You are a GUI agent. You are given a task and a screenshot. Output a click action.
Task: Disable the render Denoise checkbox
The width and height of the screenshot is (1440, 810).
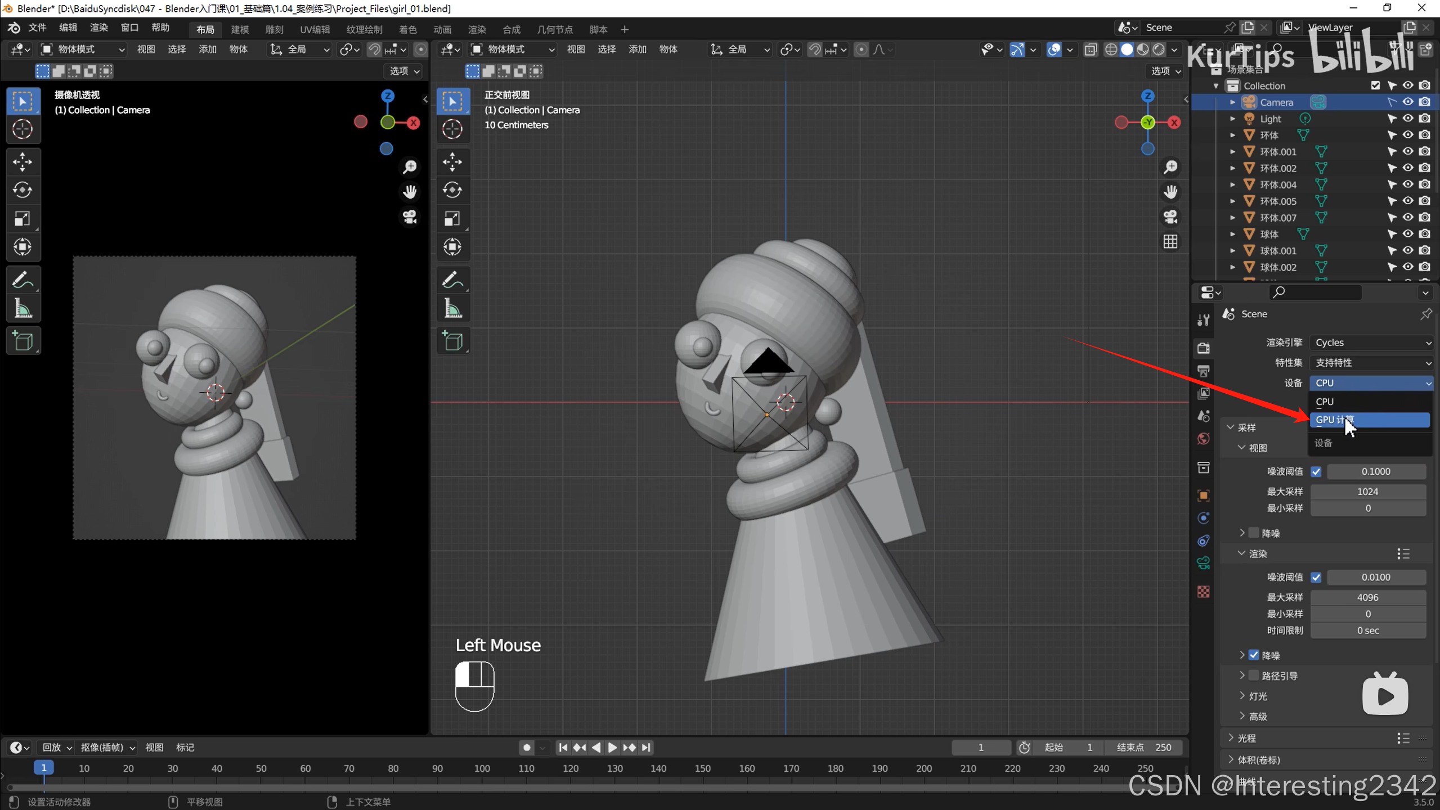(x=1254, y=655)
